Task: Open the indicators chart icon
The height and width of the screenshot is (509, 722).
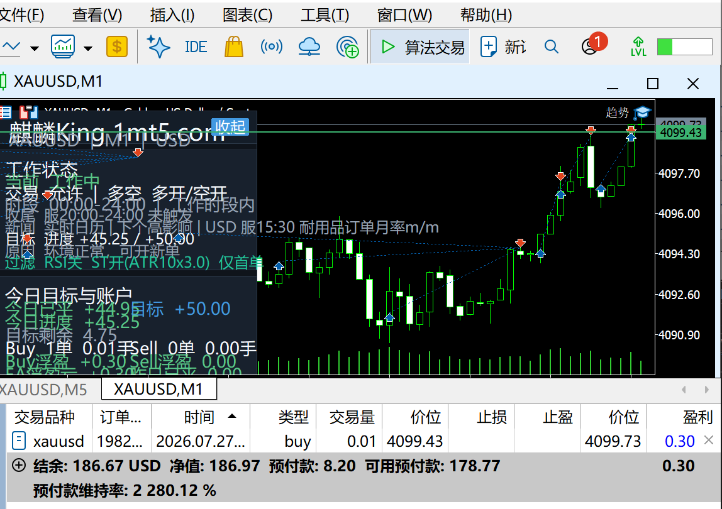Action: pyautogui.click(x=63, y=47)
